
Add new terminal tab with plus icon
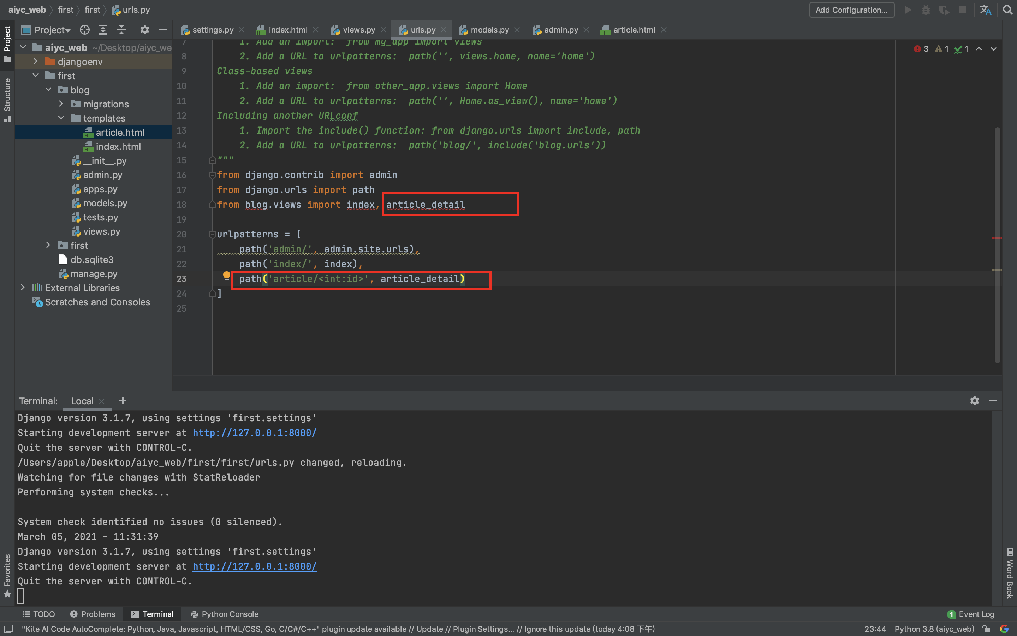click(x=123, y=401)
